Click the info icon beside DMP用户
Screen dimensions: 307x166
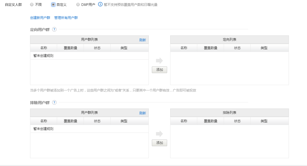[100, 4]
